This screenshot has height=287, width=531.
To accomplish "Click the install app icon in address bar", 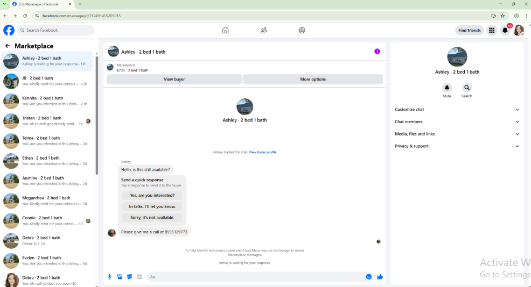I will (493, 16).
